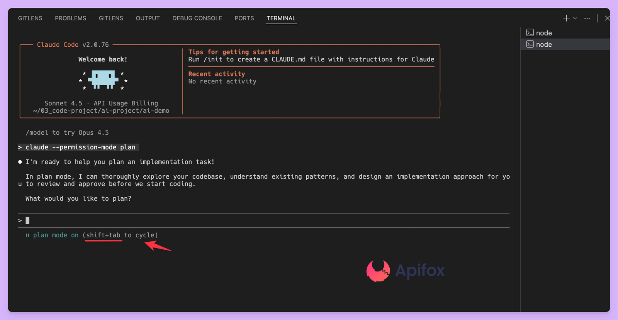This screenshot has height=320, width=618.
Task: Click the highlighted node terminal's icon
Action: (x=530, y=44)
